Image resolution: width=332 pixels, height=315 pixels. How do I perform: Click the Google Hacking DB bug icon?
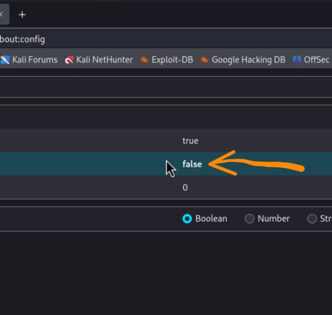coord(204,60)
